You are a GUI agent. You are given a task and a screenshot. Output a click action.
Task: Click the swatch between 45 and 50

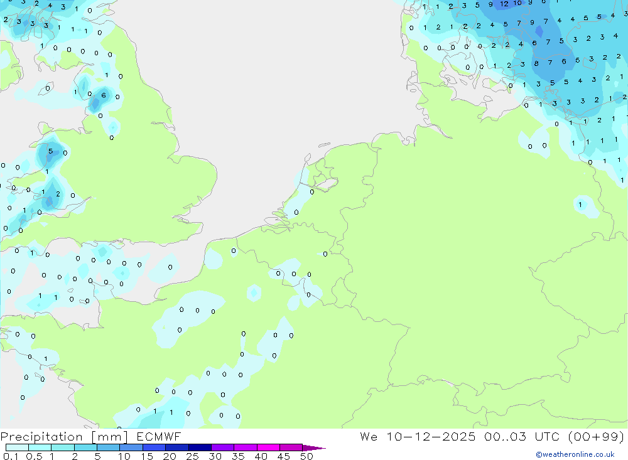[291, 447]
